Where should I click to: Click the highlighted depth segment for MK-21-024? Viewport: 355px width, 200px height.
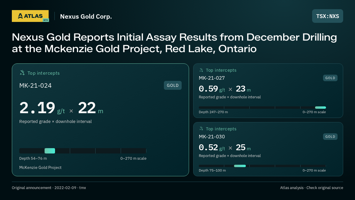coord(50,151)
